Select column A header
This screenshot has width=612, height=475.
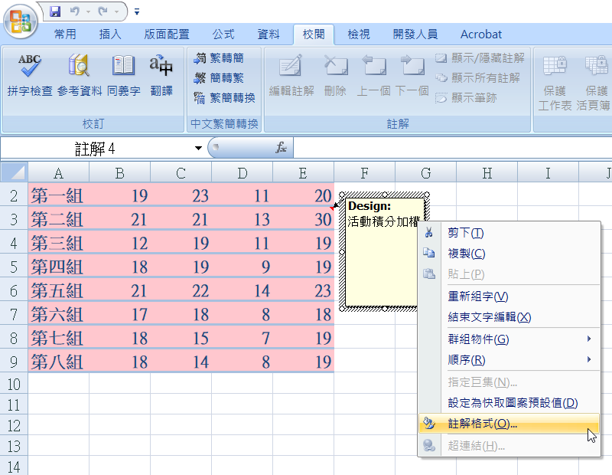59,173
